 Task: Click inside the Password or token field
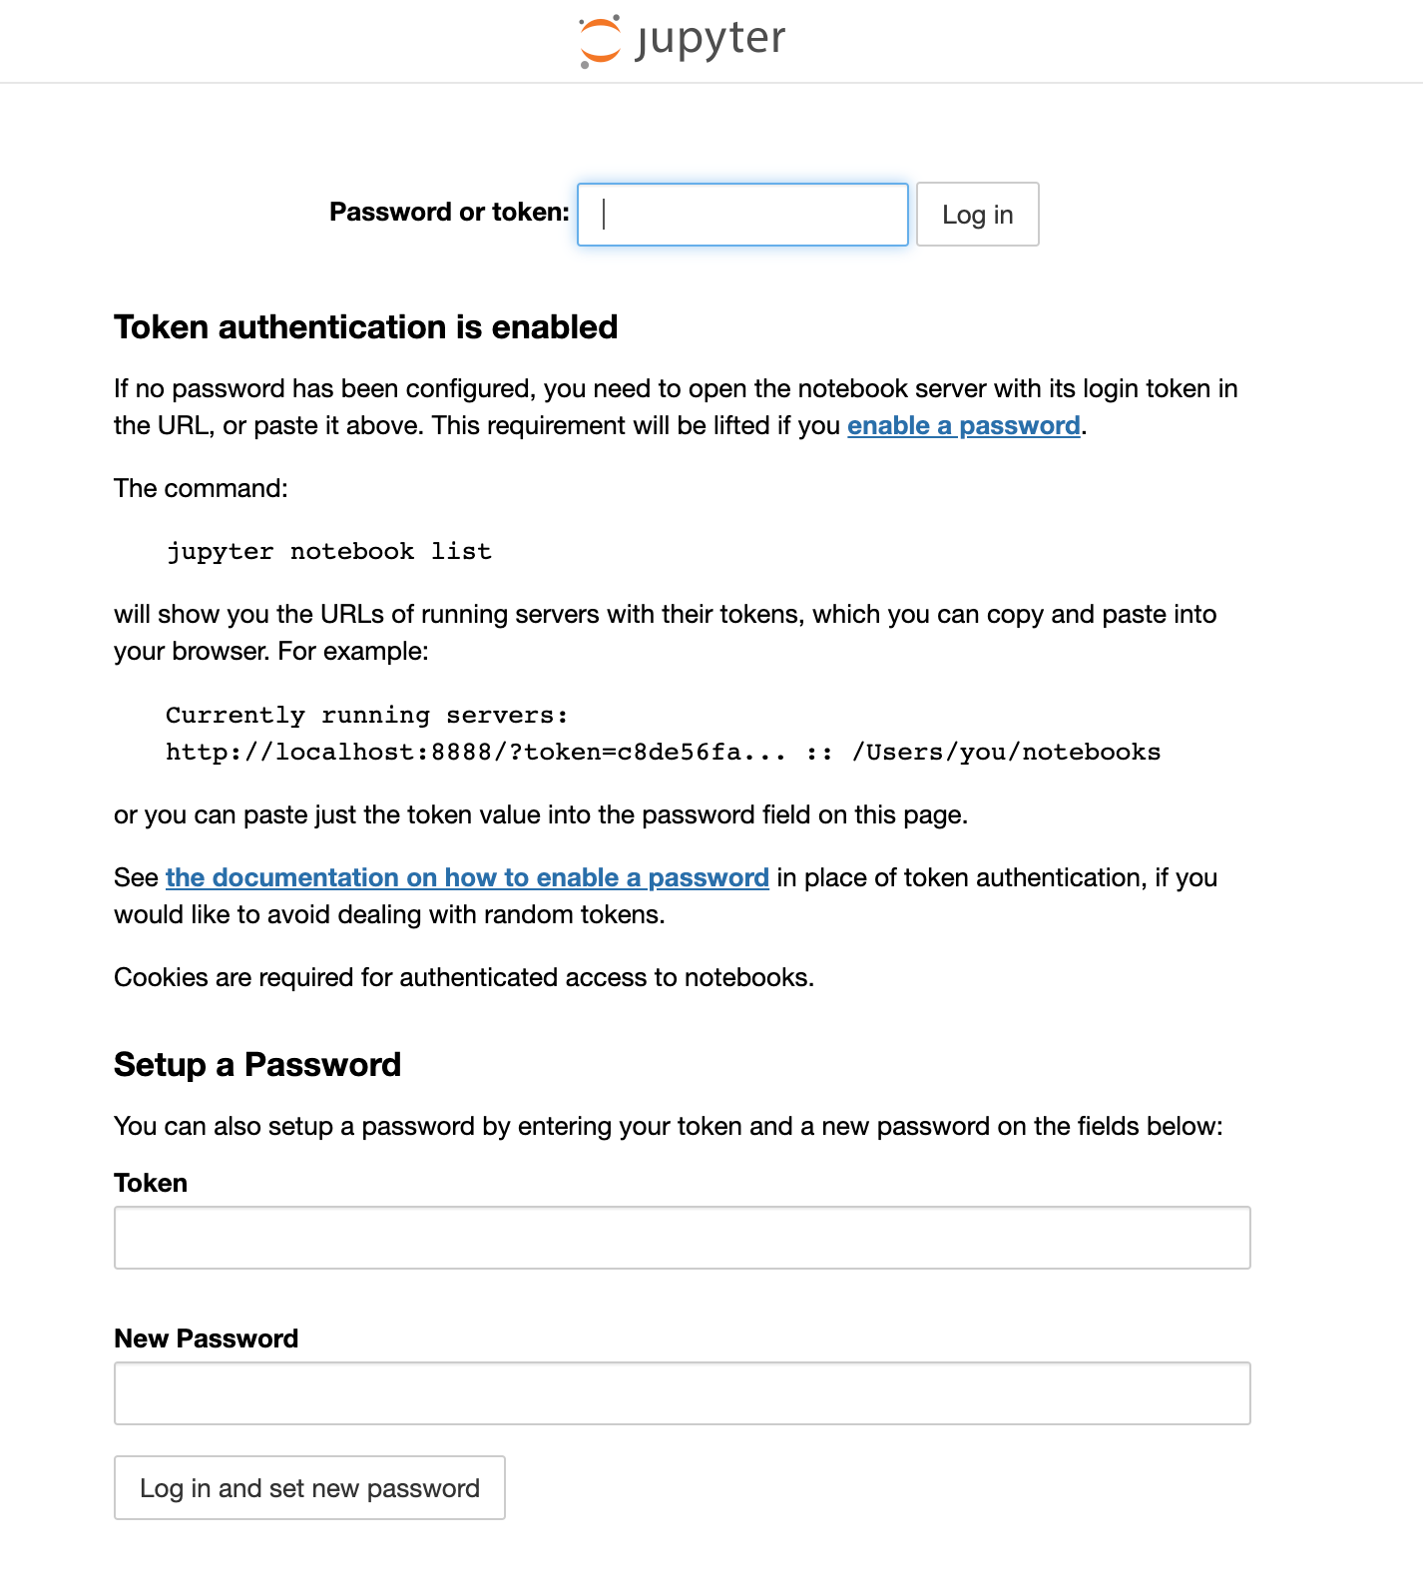point(740,214)
